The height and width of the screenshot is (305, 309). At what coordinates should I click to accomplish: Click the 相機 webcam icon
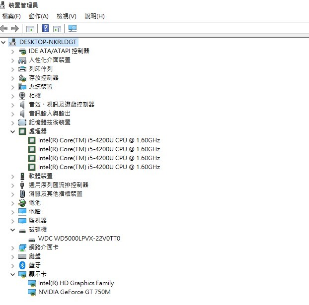pos(22,96)
